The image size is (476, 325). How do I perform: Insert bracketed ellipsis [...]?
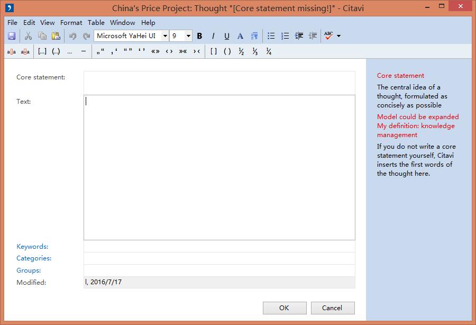[x=42, y=52]
